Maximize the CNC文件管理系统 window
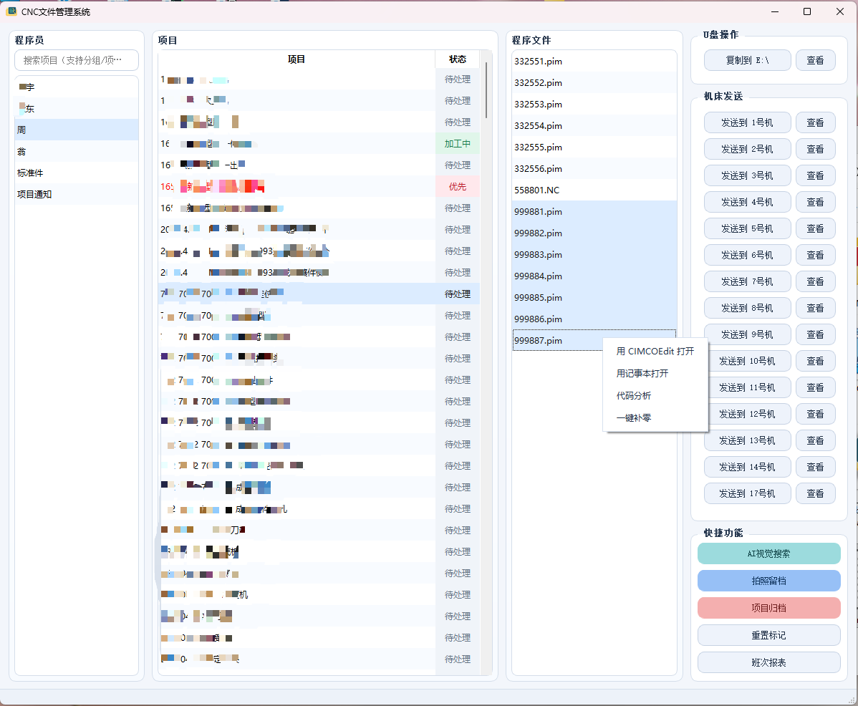The height and width of the screenshot is (706, 858). 807,11
